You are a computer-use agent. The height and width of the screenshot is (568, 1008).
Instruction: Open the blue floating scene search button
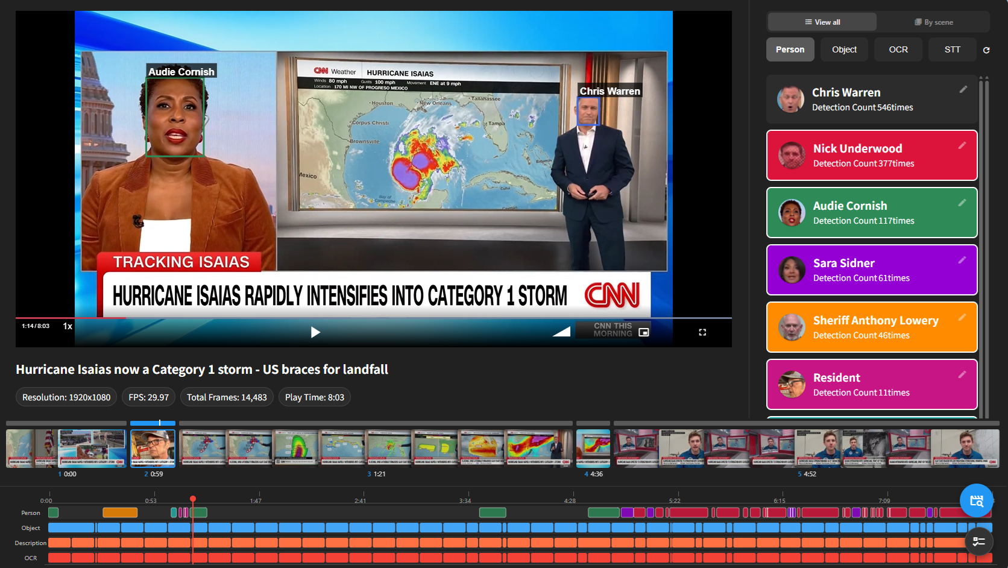977,500
